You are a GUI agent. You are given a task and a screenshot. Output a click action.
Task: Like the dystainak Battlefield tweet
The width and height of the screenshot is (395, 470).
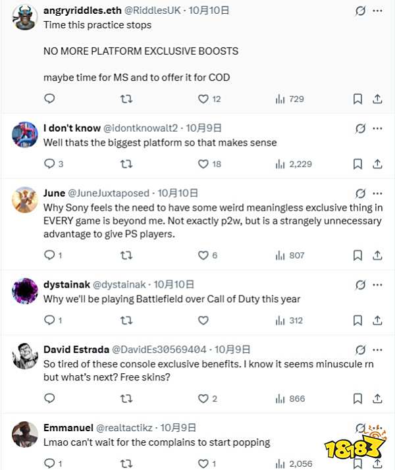point(203,321)
